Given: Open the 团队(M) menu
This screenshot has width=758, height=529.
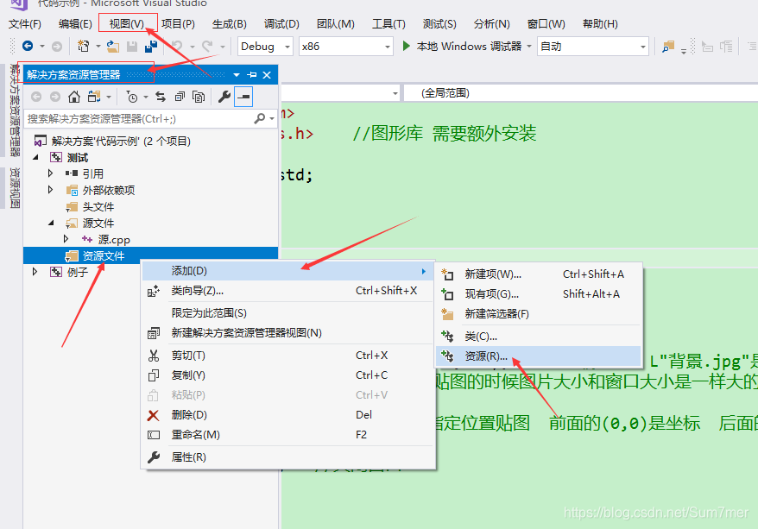Looking at the screenshot, I should click(x=336, y=23).
